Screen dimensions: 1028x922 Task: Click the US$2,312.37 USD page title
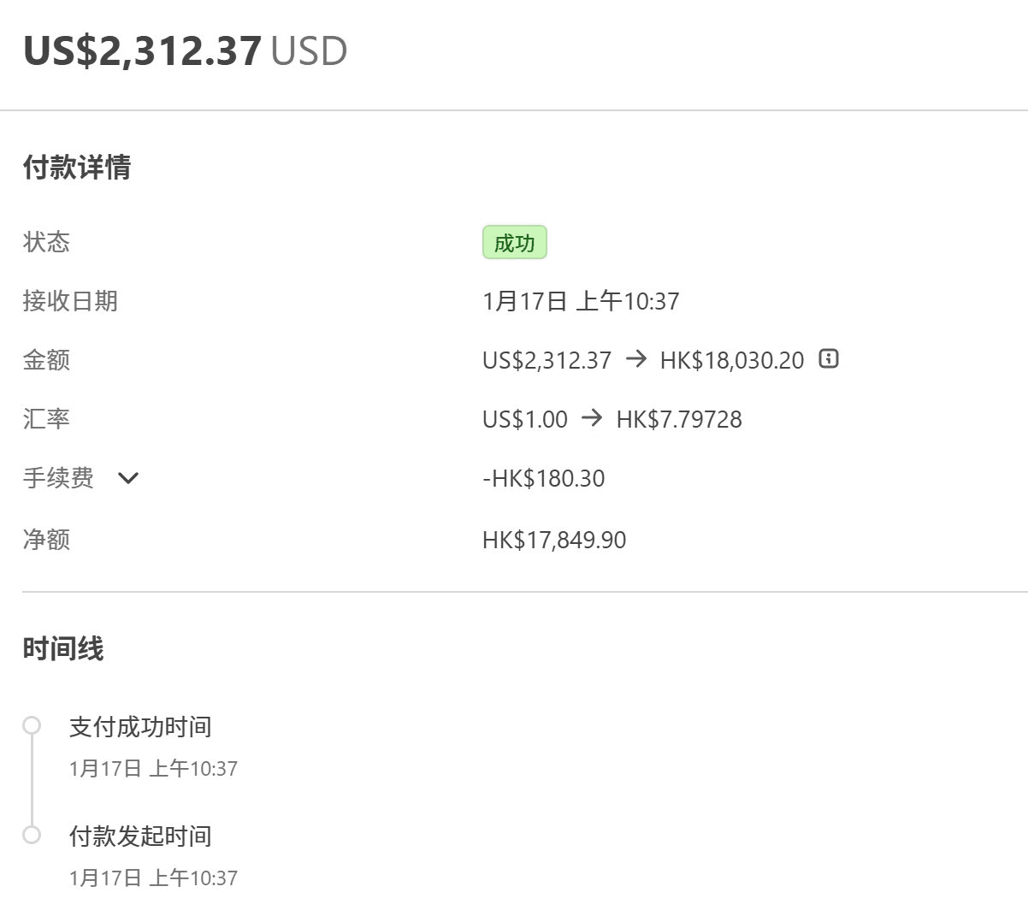pos(185,50)
